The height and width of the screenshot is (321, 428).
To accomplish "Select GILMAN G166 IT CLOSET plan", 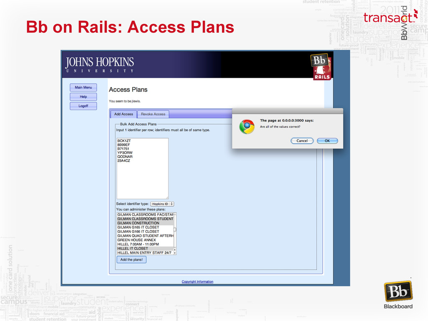I will coord(145,232).
